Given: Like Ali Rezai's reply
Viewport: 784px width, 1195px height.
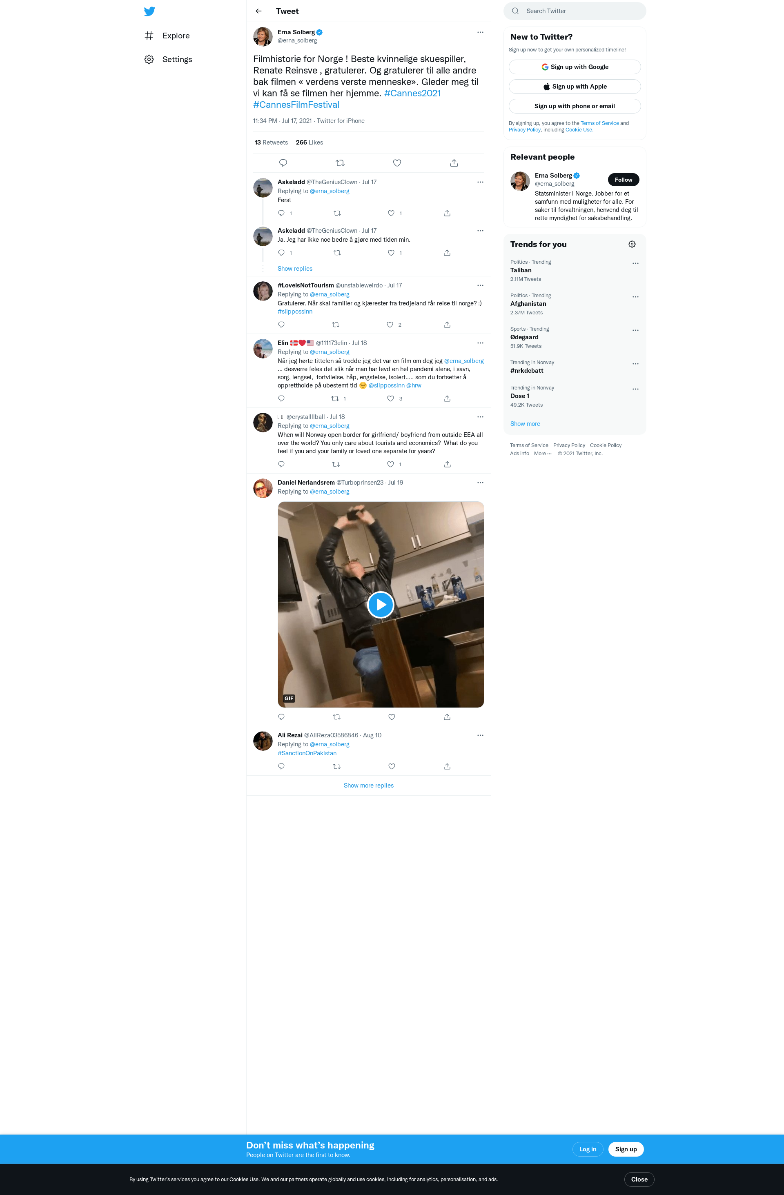Looking at the screenshot, I should click(392, 766).
